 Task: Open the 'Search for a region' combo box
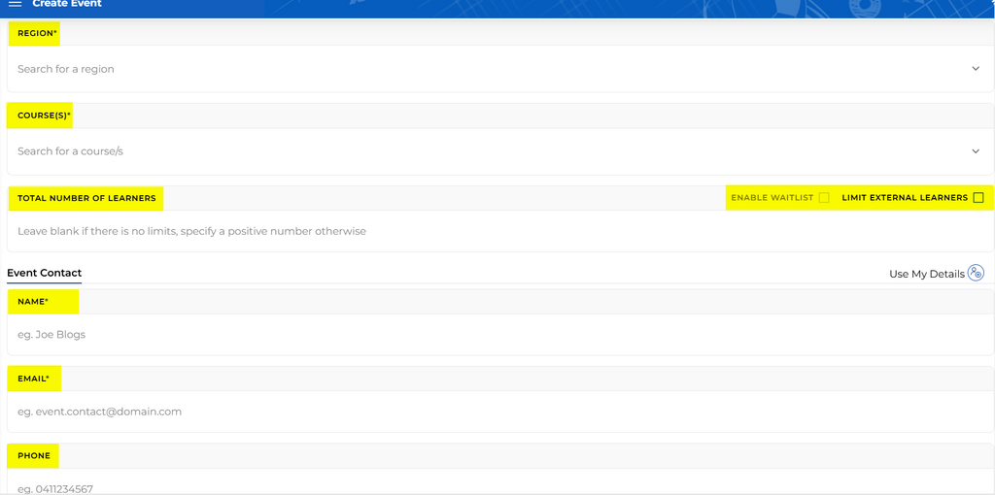[x=486, y=69]
